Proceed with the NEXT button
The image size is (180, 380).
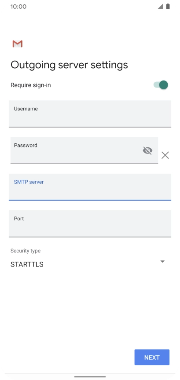(152, 357)
